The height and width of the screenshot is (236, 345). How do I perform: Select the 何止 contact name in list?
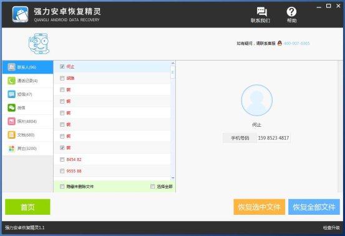click(x=70, y=66)
